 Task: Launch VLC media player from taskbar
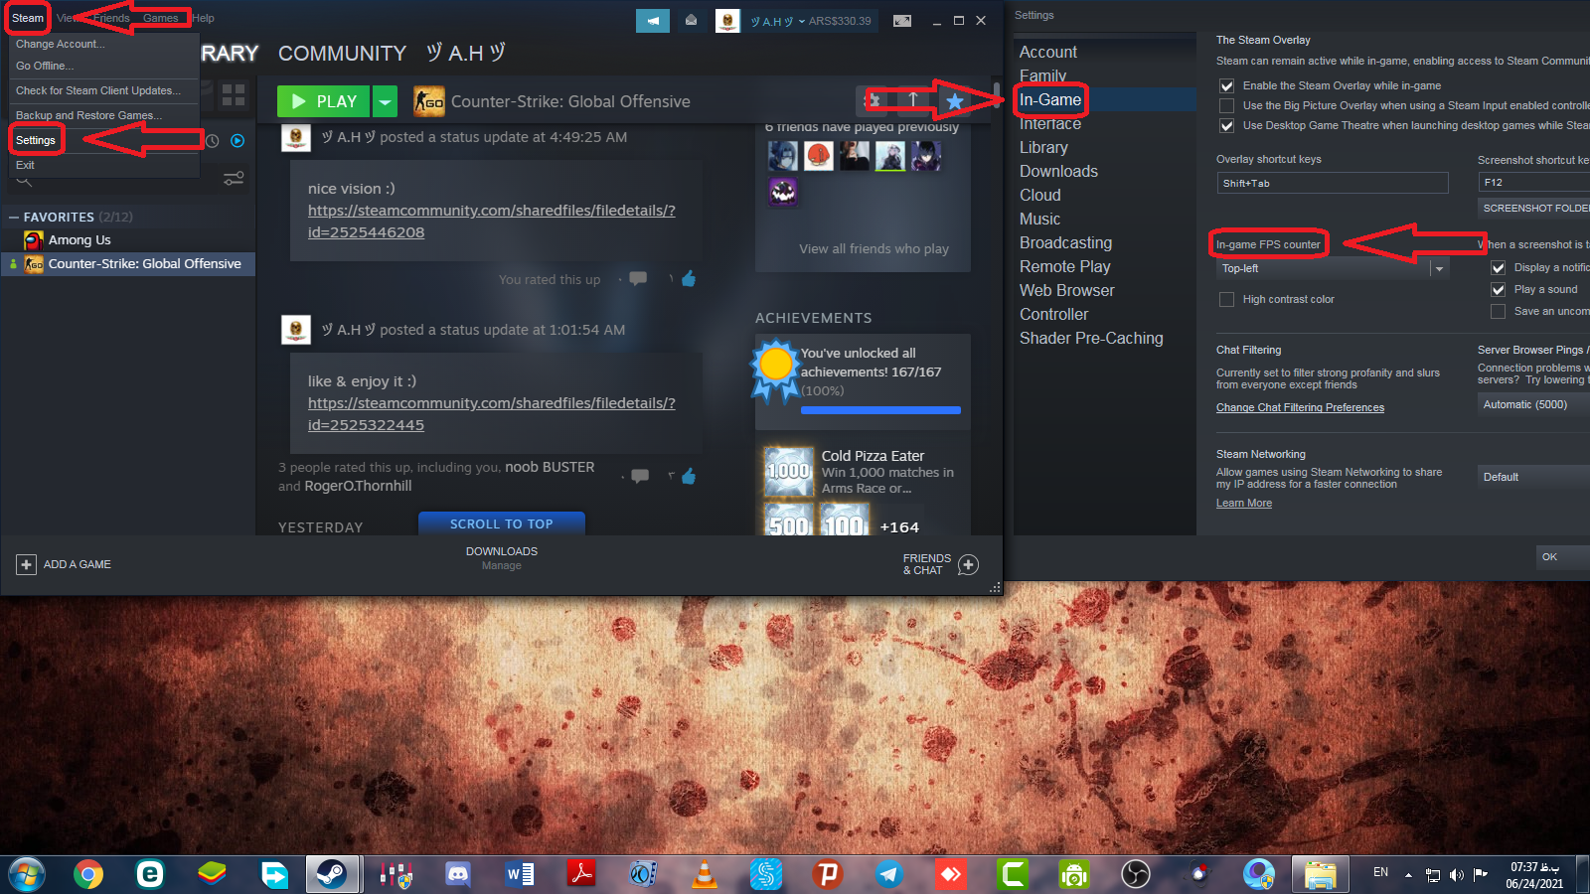click(x=704, y=874)
